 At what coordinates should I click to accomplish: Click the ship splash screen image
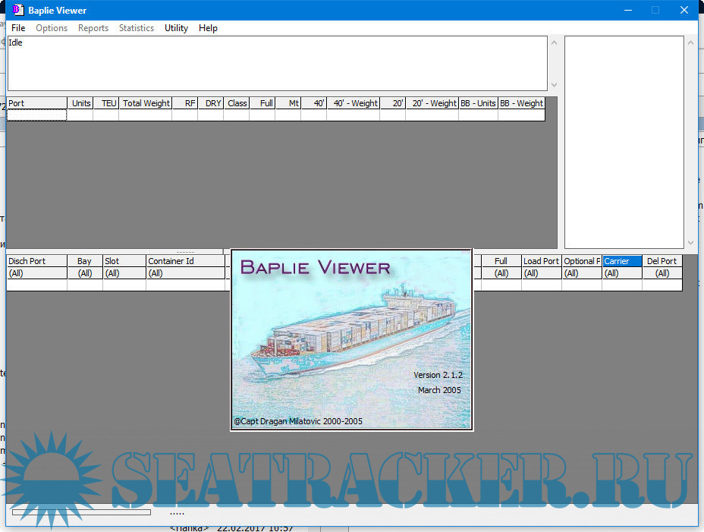coord(351,340)
